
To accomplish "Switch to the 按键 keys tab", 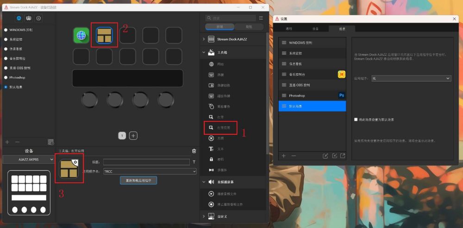I will click(x=219, y=27).
